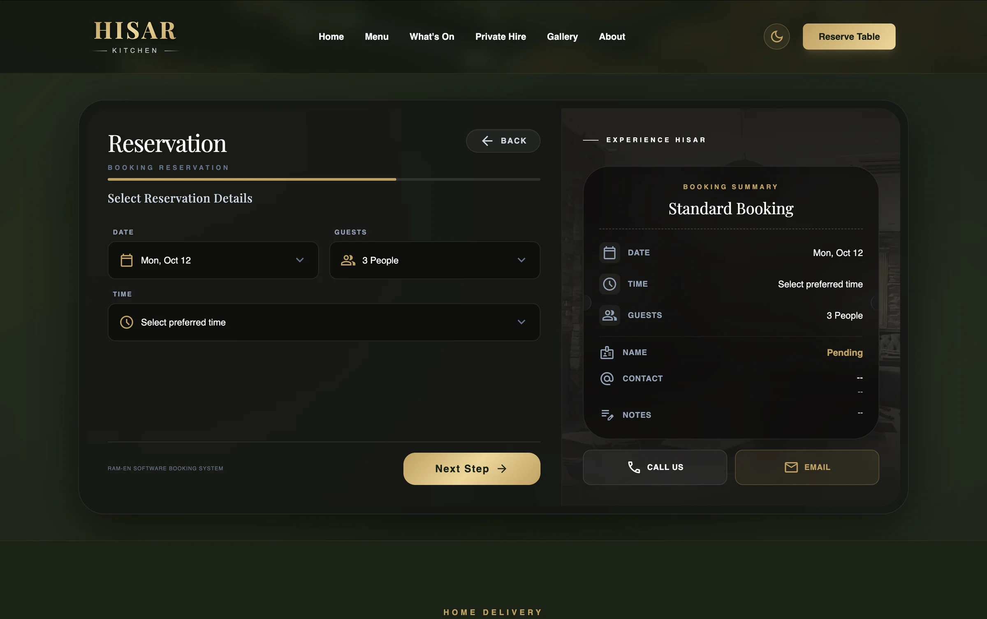Expand the Date chevron arrow
This screenshot has height=619, width=987.
pos(300,260)
